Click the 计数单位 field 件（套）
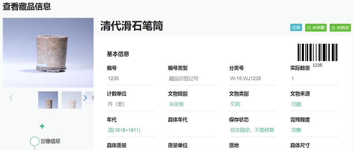The width and height of the screenshot is (354, 152). click(131, 104)
